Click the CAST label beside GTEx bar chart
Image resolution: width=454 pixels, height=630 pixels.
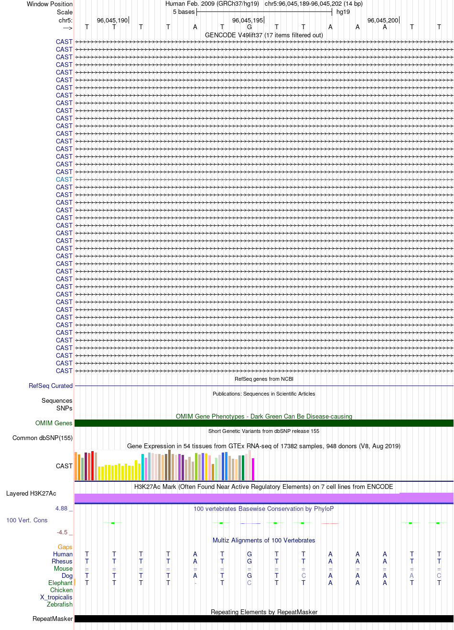(64, 466)
